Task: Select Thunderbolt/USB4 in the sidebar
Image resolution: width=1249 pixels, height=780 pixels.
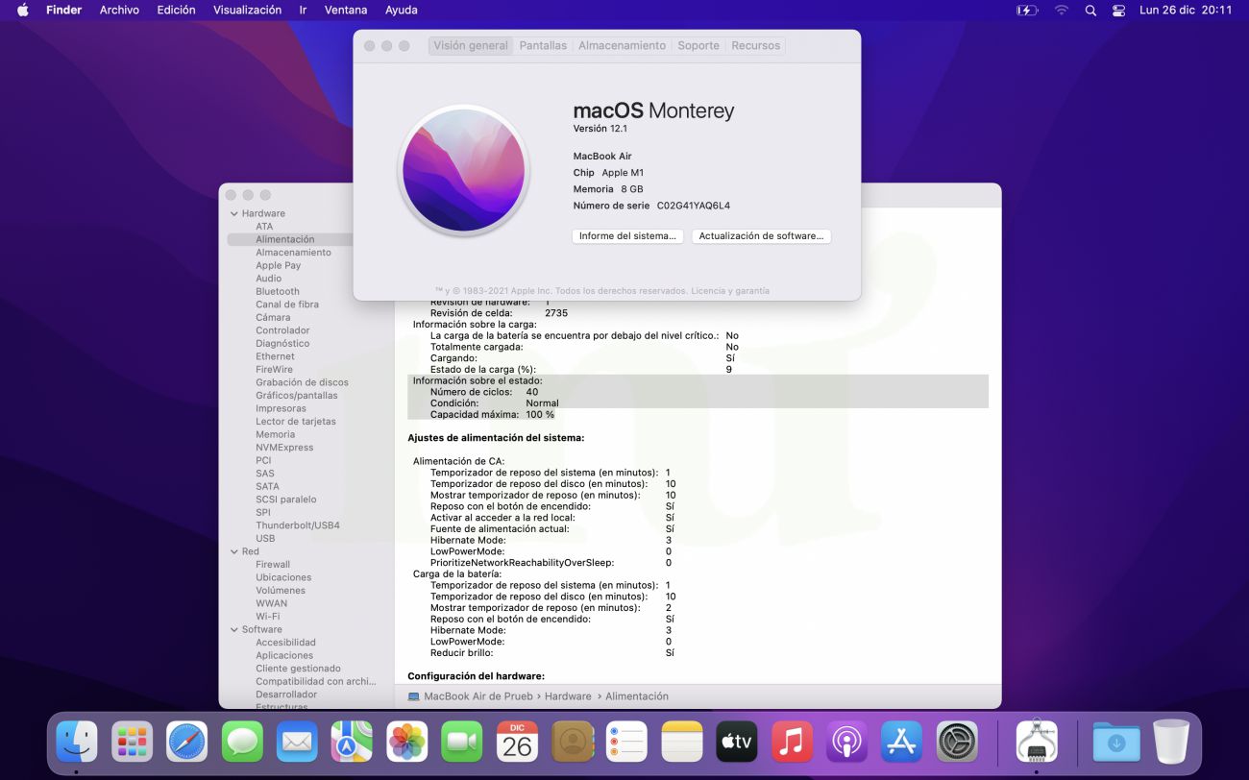Action: 298,525
